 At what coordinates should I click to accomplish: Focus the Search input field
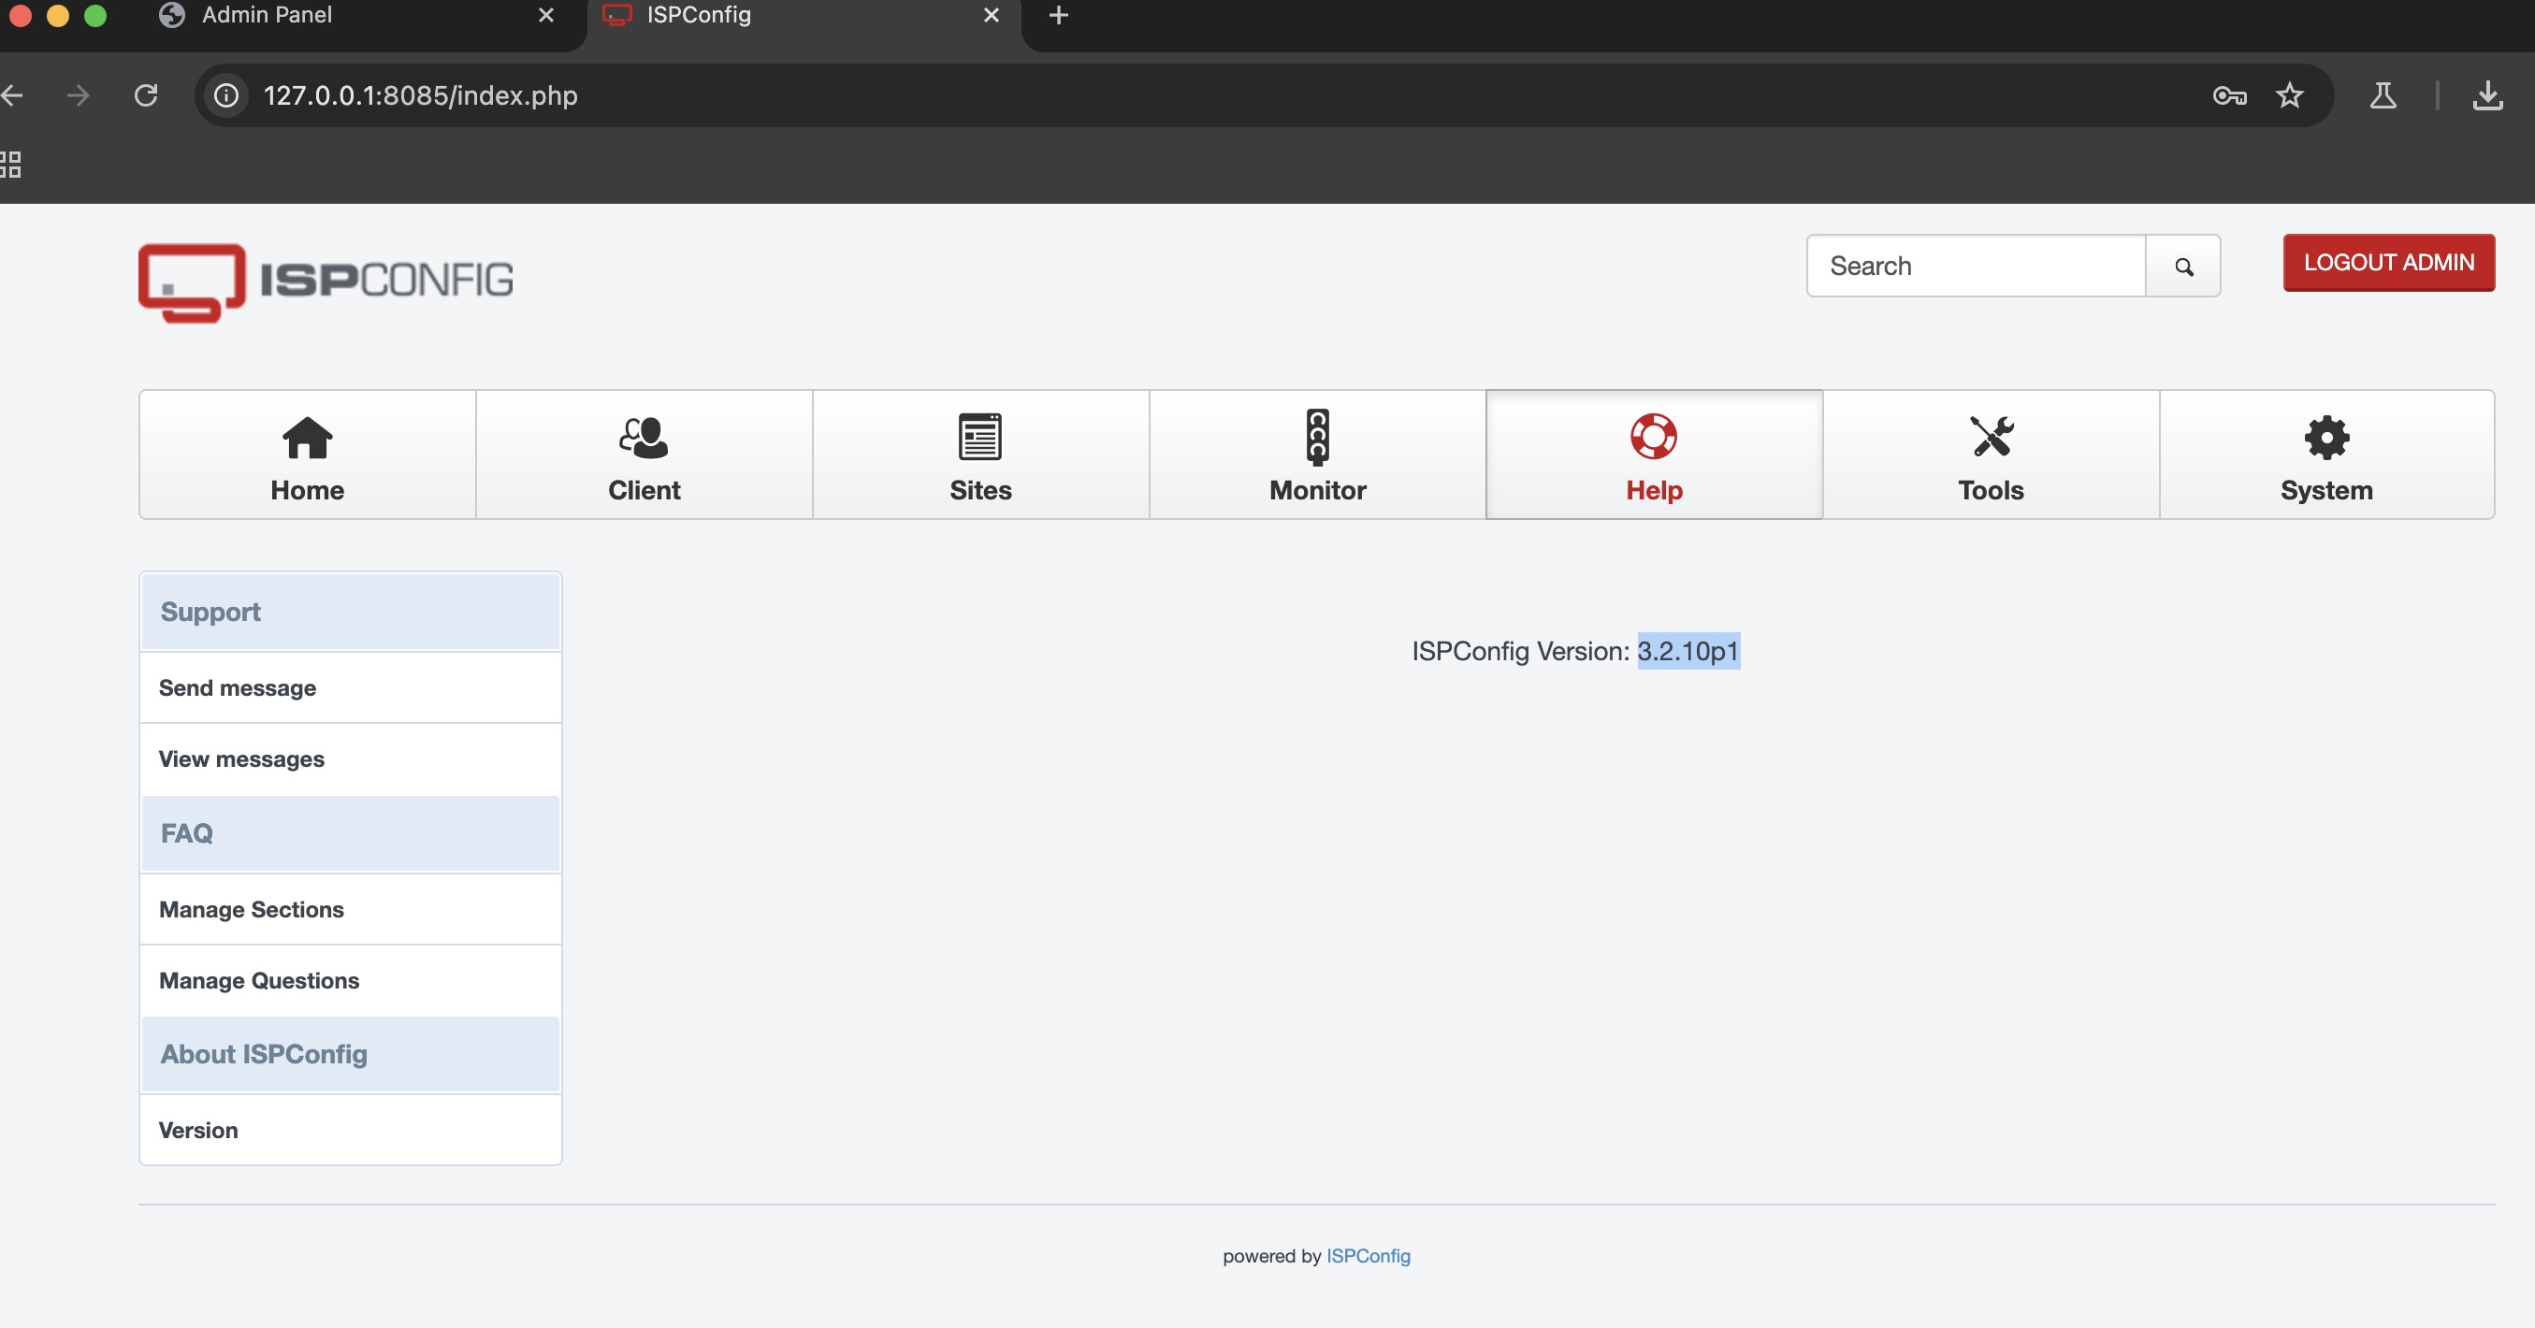point(1974,267)
